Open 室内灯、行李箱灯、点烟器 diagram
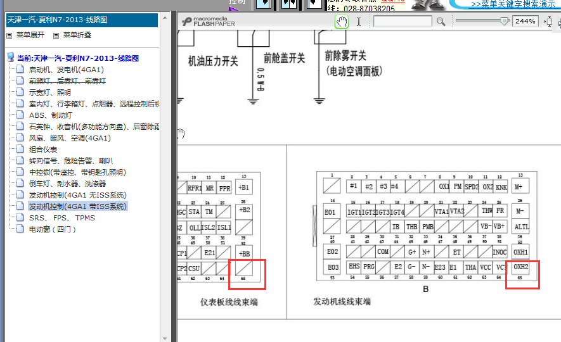561x342 pixels. coord(94,104)
